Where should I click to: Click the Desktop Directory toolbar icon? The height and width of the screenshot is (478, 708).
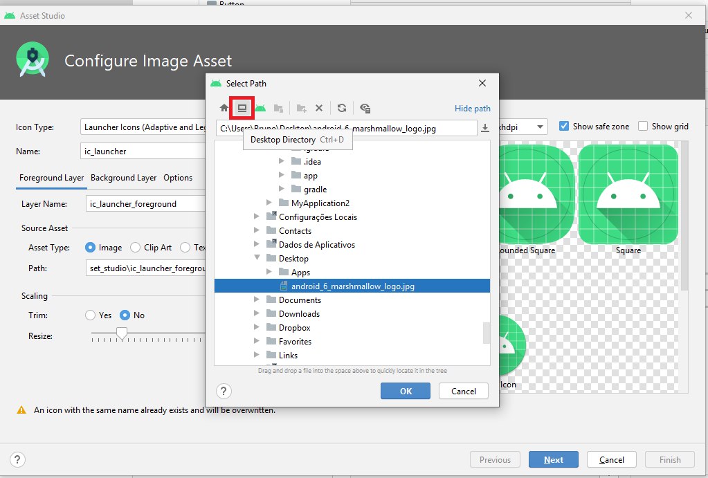pos(242,108)
